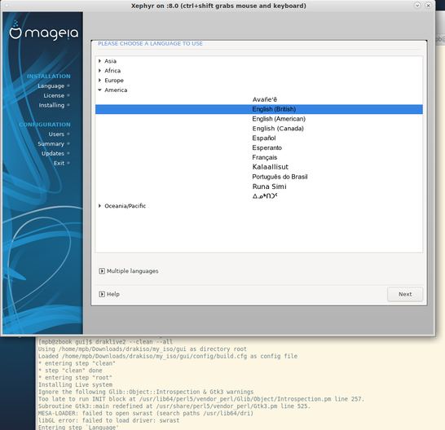The height and width of the screenshot is (430, 445).
Task: Click the Installing step in sidebar
Action: tap(51, 105)
